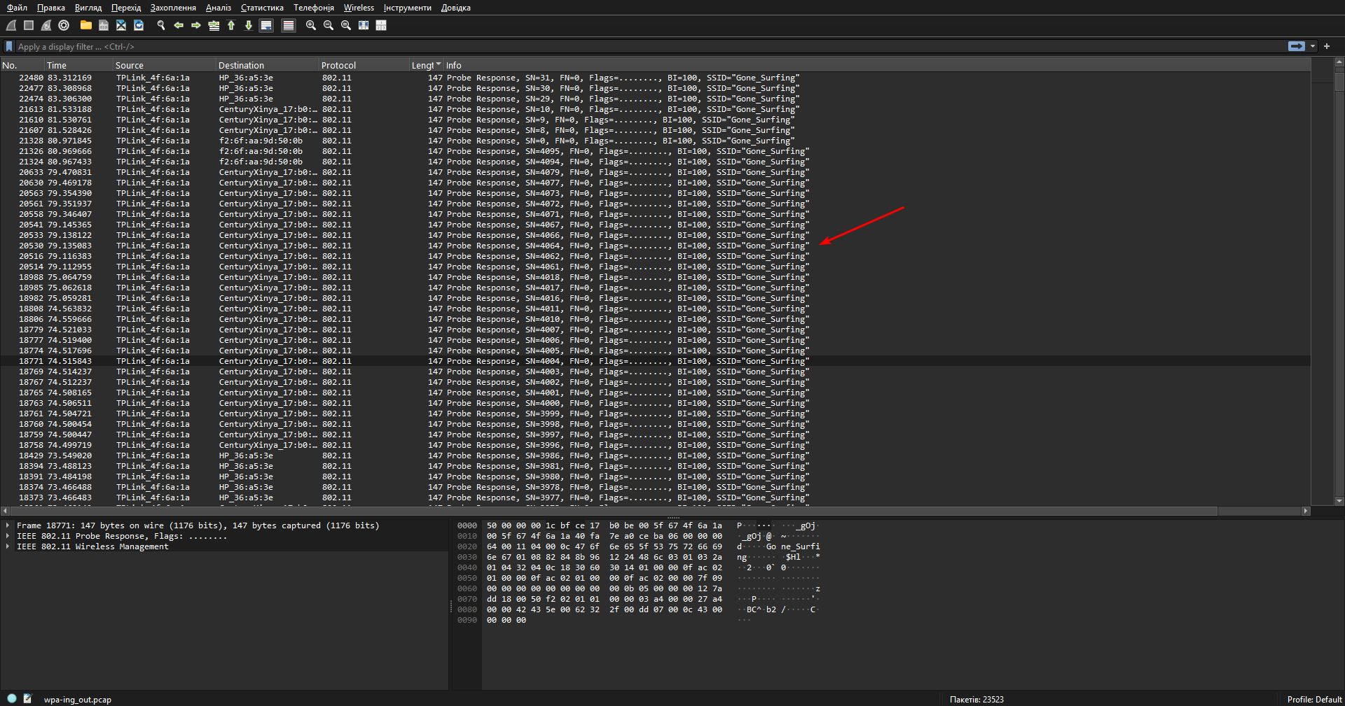The image size is (1345, 706).
Task: Open the Wireless menu
Action: coord(359,8)
